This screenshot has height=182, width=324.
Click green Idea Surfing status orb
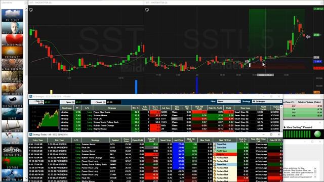(x=317, y=134)
